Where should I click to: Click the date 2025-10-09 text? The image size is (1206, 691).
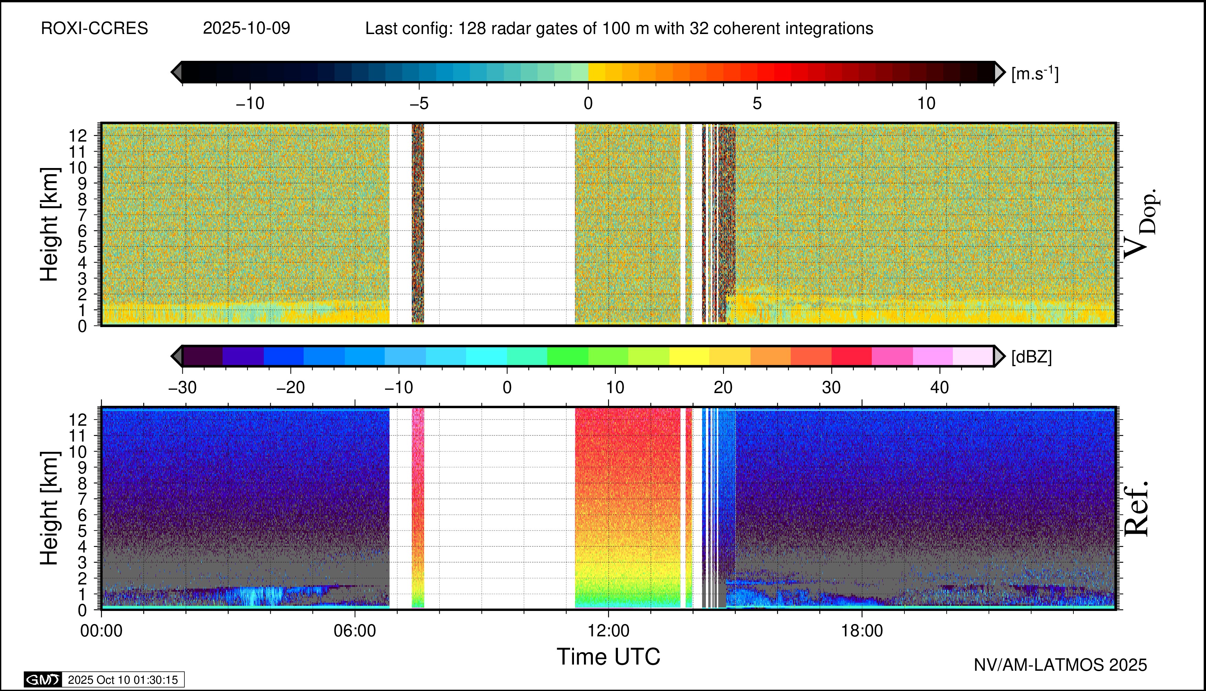[x=246, y=29]
